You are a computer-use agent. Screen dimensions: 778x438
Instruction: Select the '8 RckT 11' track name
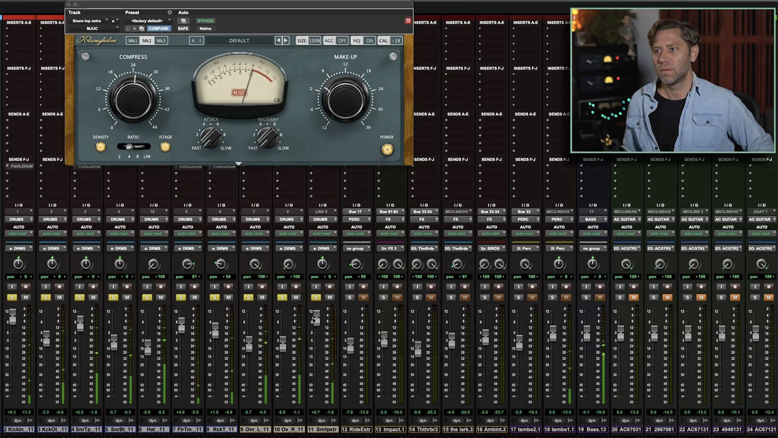coord(221,429)
